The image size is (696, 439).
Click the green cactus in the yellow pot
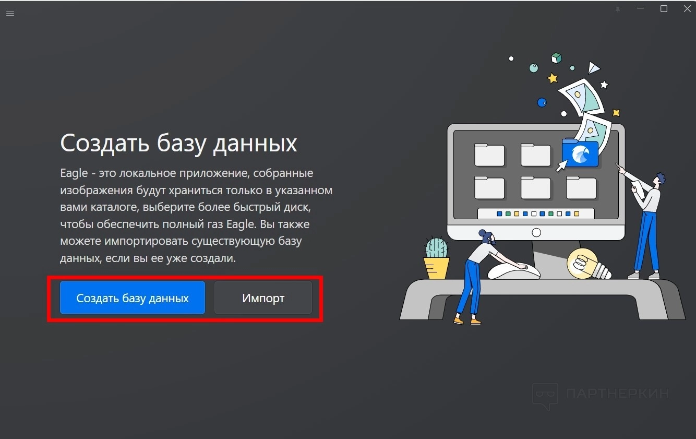(437, 258)
